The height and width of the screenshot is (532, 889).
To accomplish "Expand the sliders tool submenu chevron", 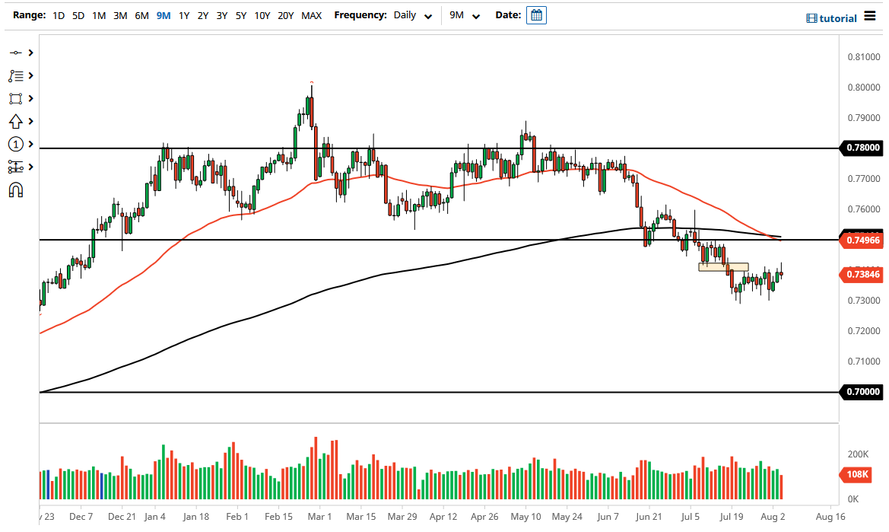I will coord(30,167).
